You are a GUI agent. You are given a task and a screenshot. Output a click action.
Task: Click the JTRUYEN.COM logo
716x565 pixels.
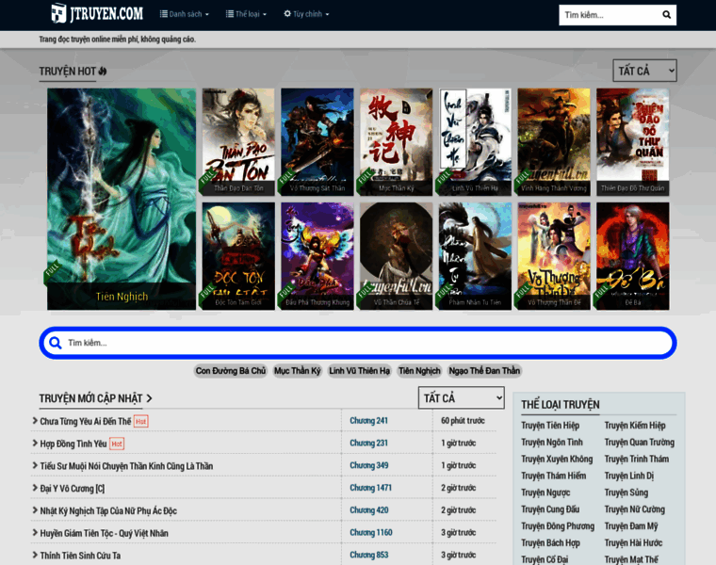[x=97, y=13]
